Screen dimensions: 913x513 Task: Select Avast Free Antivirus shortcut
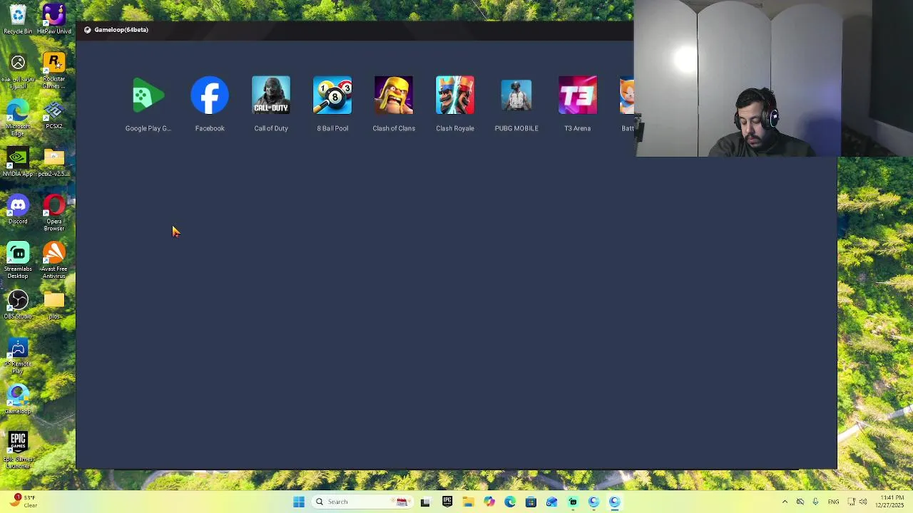tap(54, 261)
